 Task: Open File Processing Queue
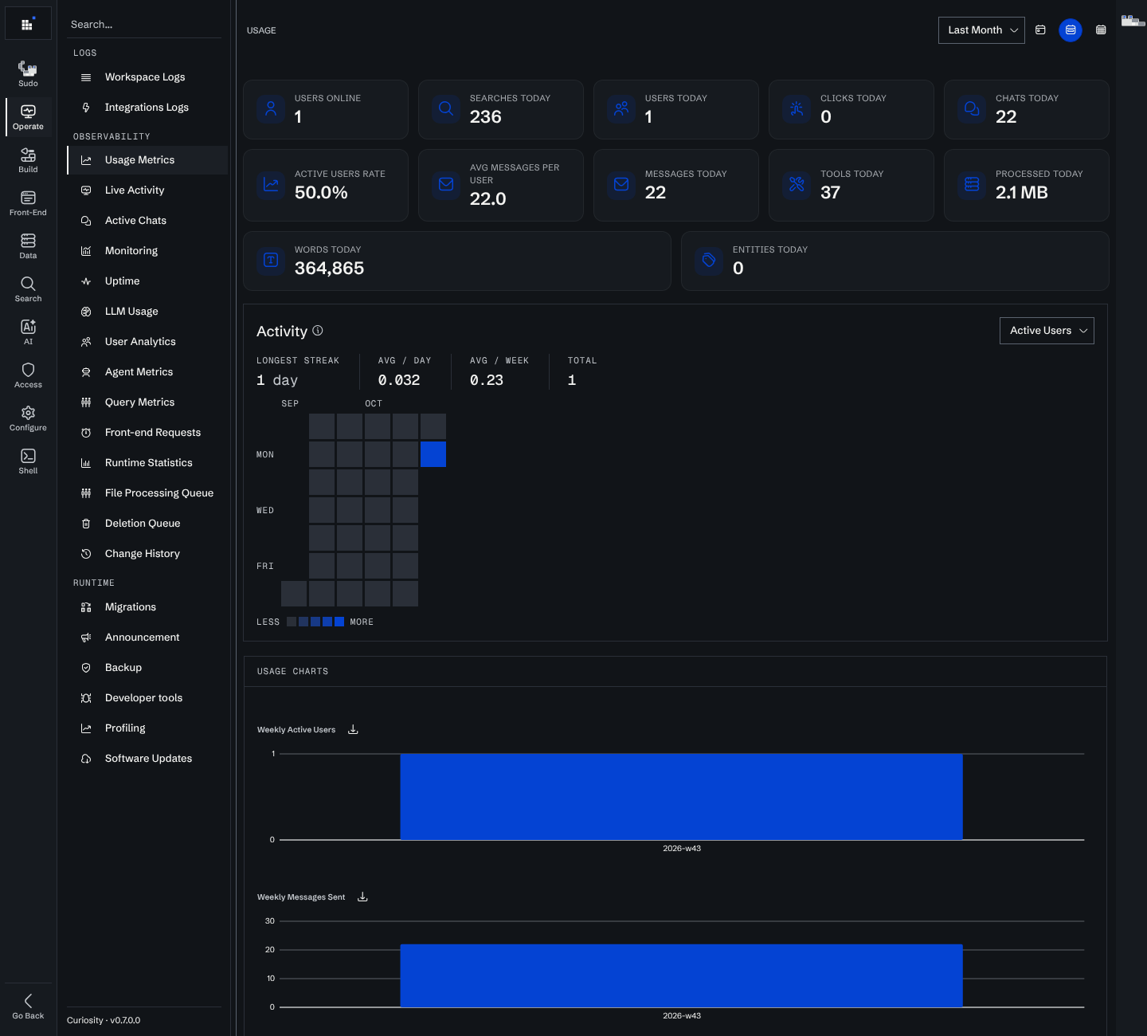coord(147,492)
